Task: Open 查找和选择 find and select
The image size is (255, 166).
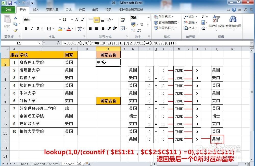Action: pyautogui.click(x=233, y=23)
